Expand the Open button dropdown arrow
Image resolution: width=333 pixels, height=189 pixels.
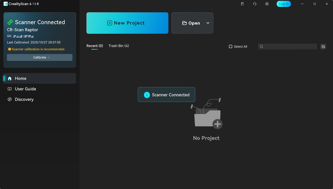click(208, 23)
